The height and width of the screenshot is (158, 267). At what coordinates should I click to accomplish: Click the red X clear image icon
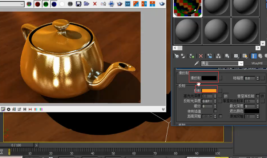95,4
